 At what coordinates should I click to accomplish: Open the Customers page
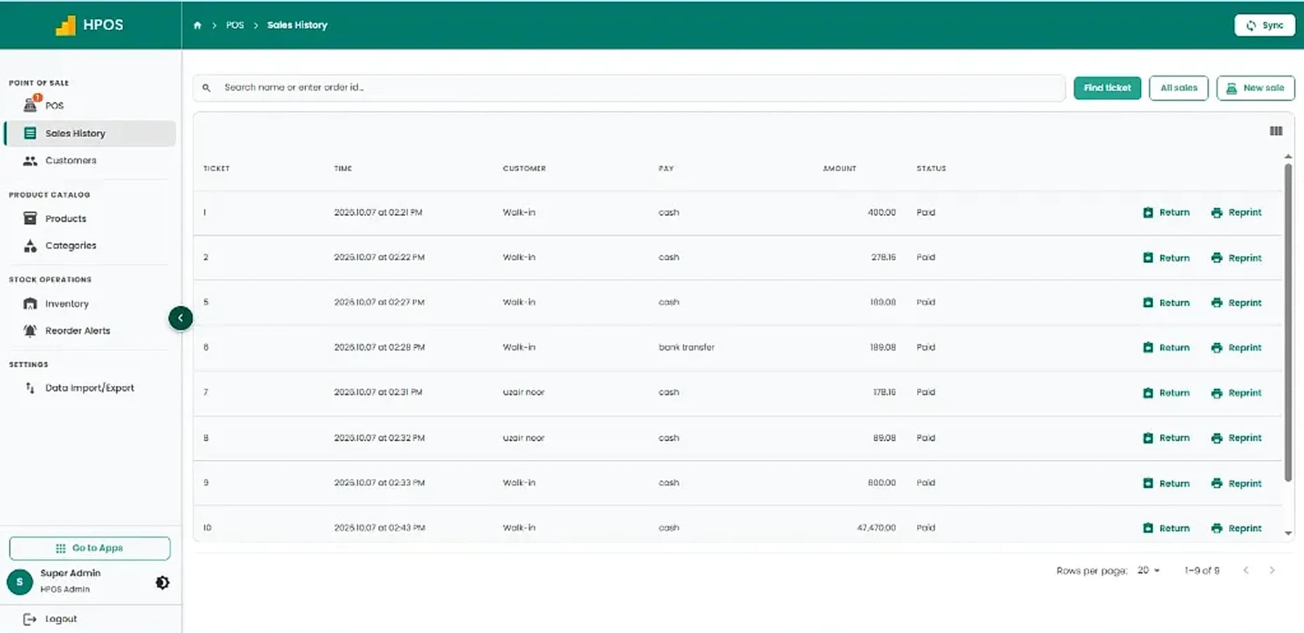[x=71, y=161]
